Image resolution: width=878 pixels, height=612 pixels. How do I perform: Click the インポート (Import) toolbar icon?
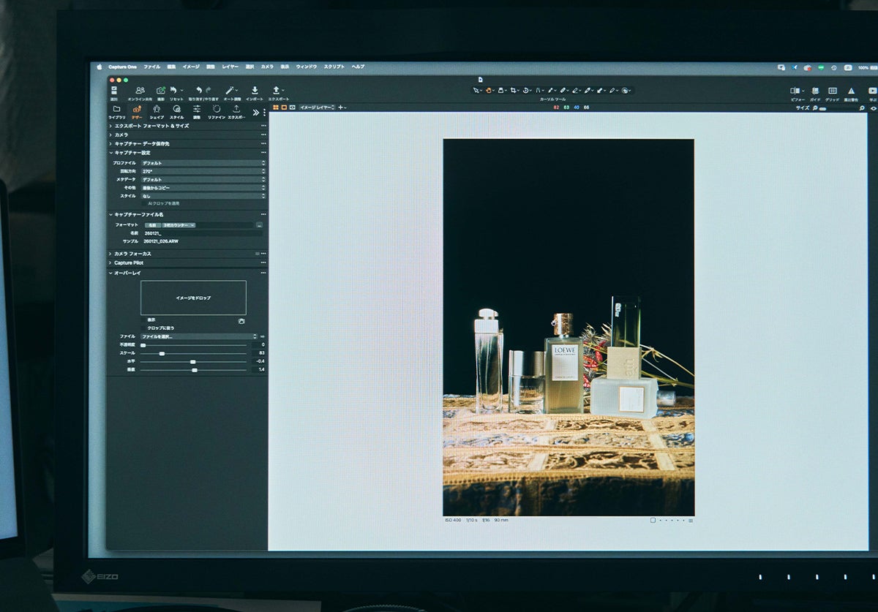point(254,91)
